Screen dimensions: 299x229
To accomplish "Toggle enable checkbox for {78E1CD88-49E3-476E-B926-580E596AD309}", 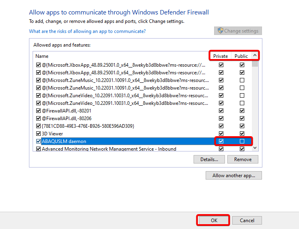I will point(38,126).
